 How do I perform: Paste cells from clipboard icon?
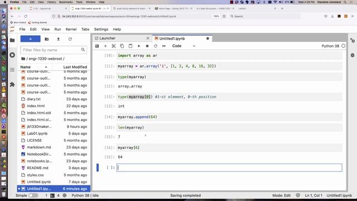(131, 46)
